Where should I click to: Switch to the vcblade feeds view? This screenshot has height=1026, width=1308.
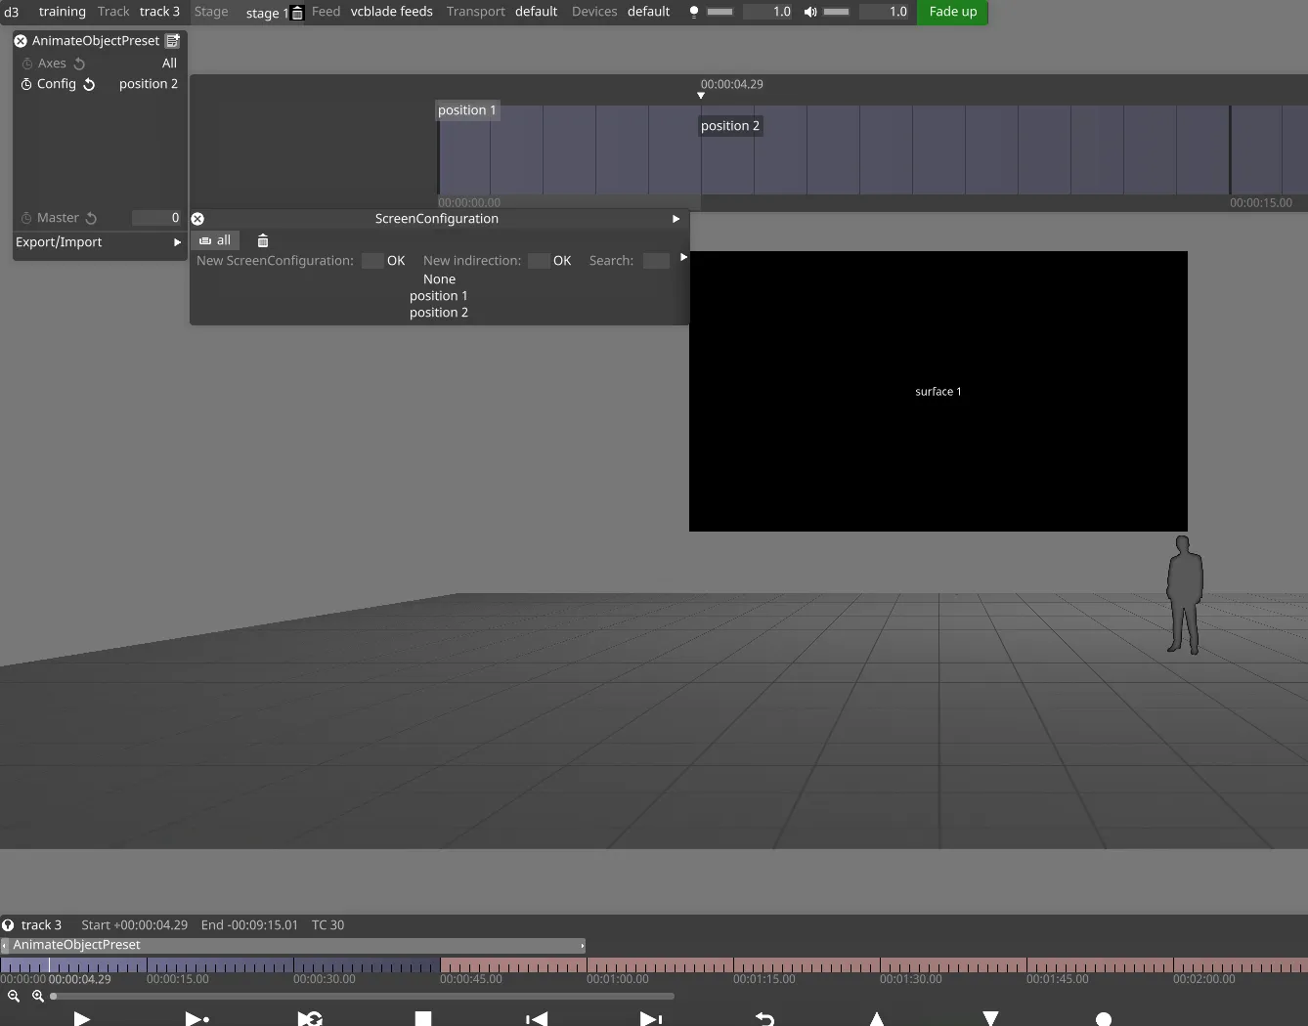coord(391,12)
